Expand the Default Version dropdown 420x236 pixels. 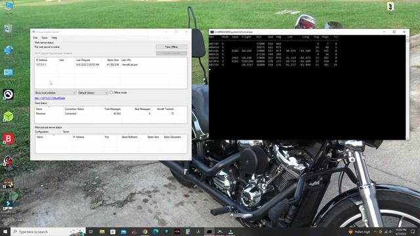tap(93, 92)
